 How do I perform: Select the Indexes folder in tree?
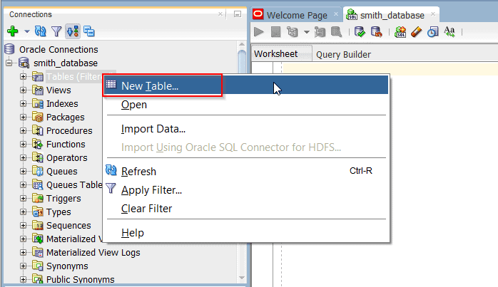tap(62, 104)
